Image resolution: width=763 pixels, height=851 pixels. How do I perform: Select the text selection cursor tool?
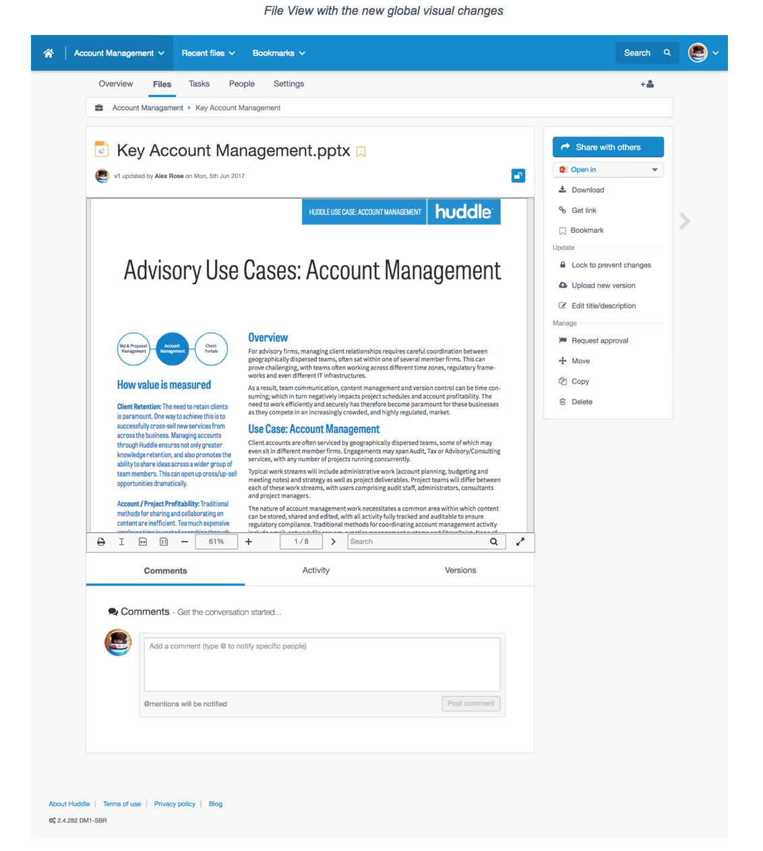pyautogui.click(x=121, y=541)
